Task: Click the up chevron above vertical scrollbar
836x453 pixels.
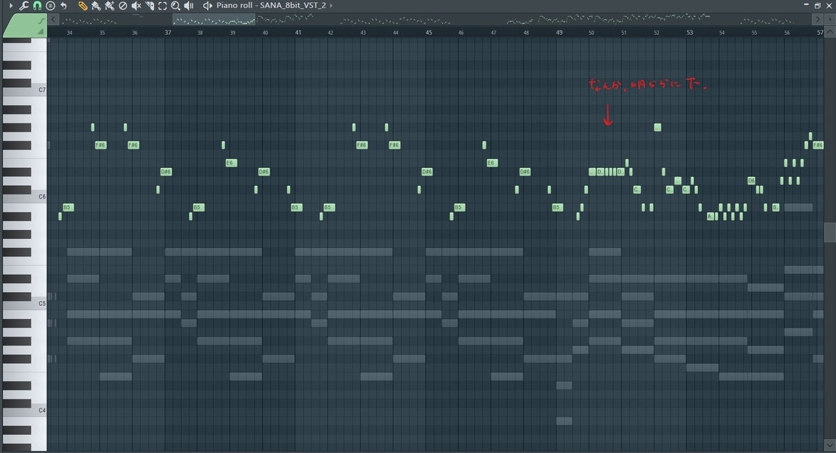Action: click(830, 31)
